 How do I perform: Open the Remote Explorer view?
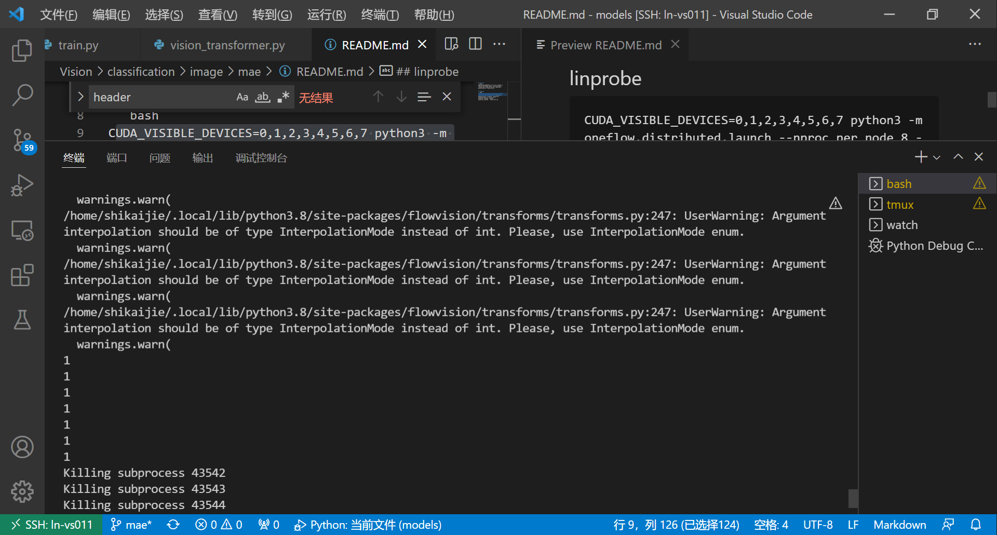click(x=22, y=231)
